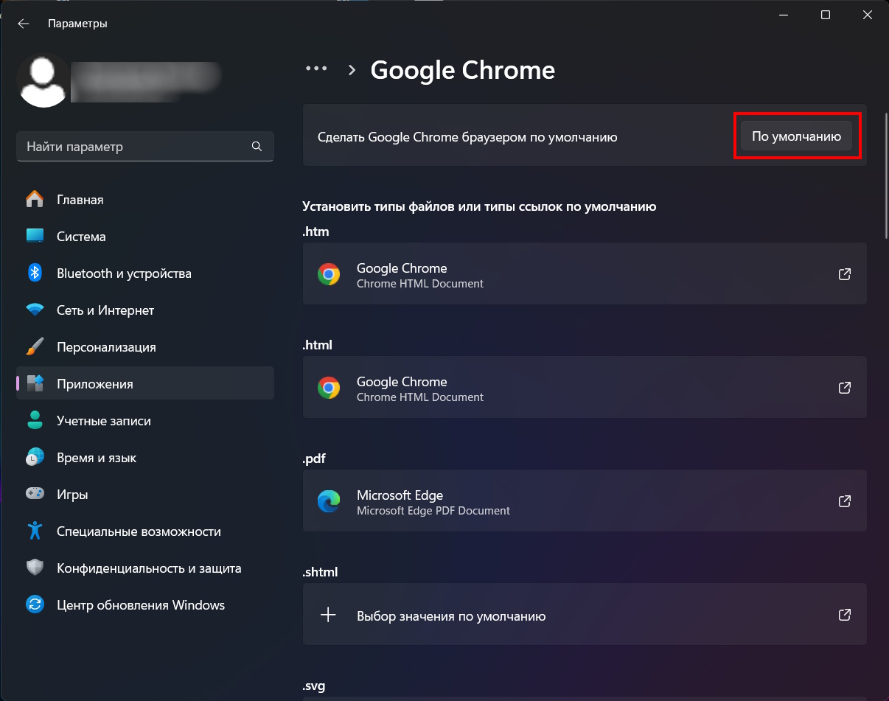Image resolution: width=889 pixels, height=701 pixels.
Task: Click the breadcrumb ellipsis (three dots)
Action: point(316,69)
